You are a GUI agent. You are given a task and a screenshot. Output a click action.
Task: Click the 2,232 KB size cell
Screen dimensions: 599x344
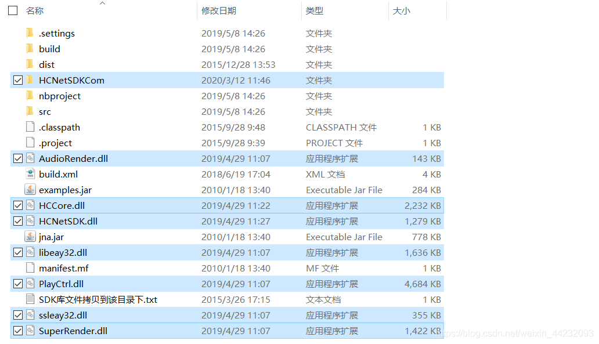tap(423, 205)
